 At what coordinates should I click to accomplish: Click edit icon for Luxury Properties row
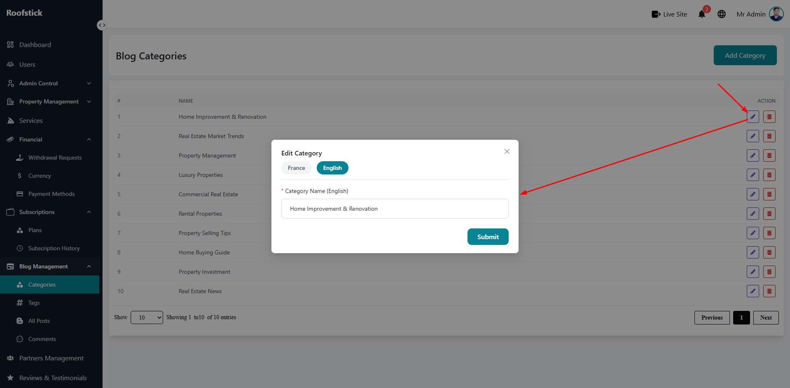pos(753,175)
